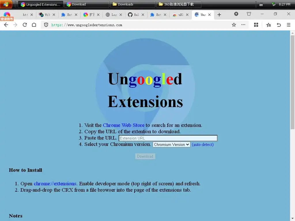Close the 'htt' tab
This screenshot has height=221, width=295.
[32, 15]
